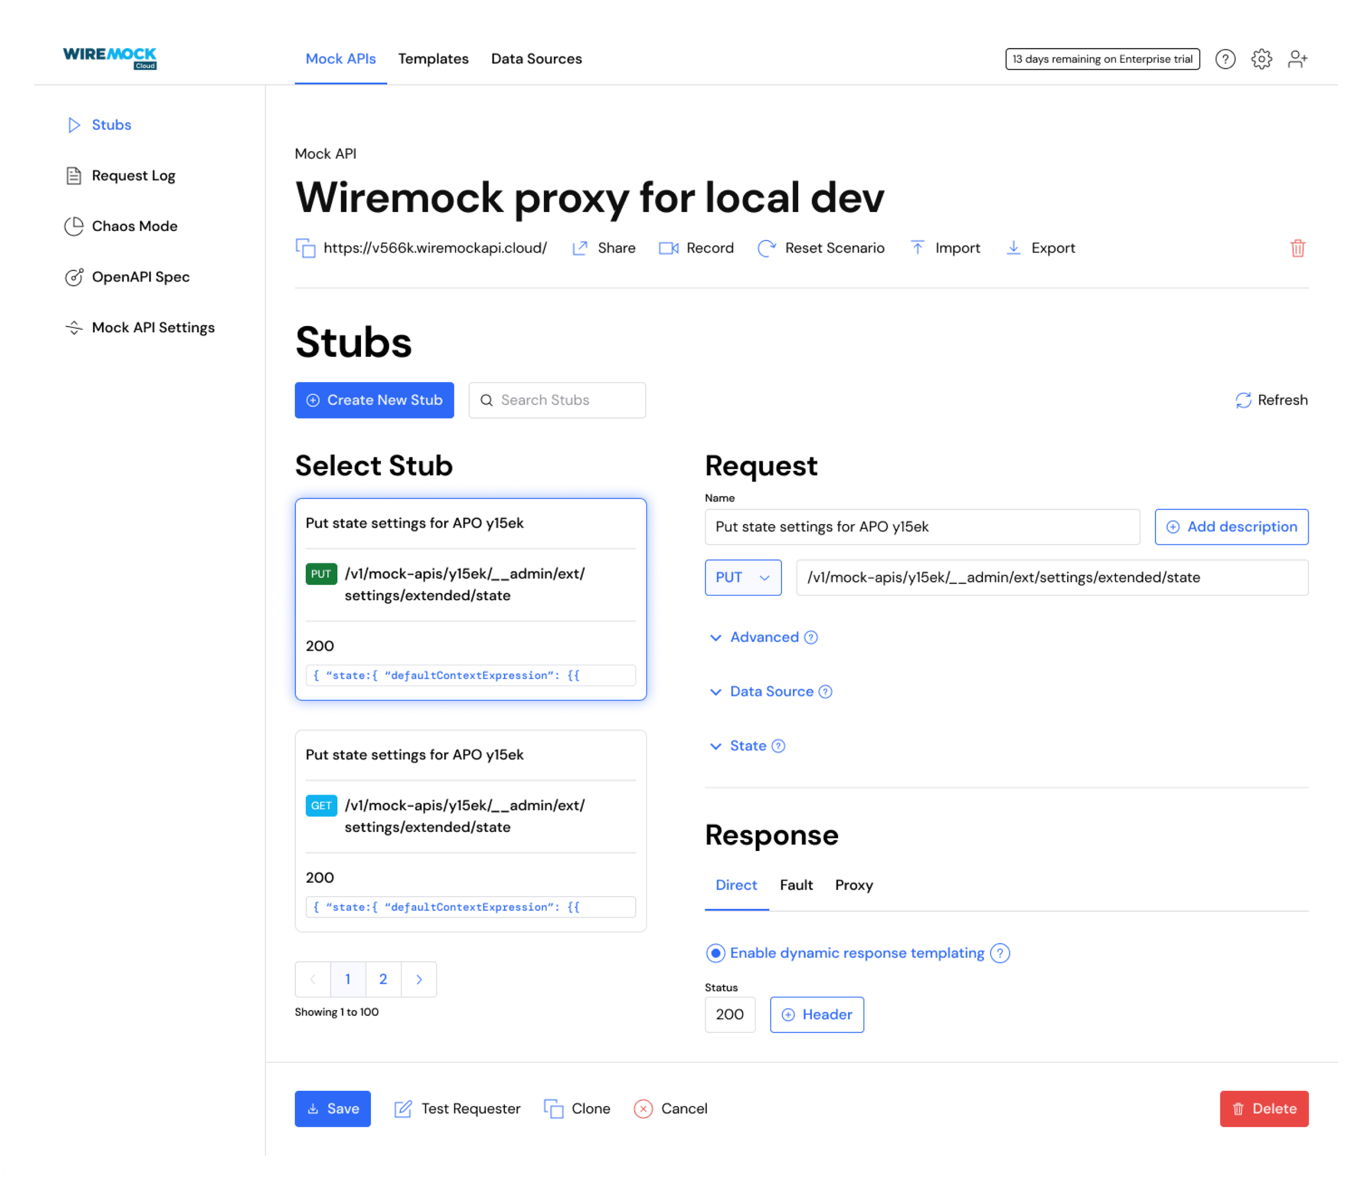The width and height of the screenshot is (1372, 1190).
Task: Go to page 2 of stubs
Action: click(383, 979)
